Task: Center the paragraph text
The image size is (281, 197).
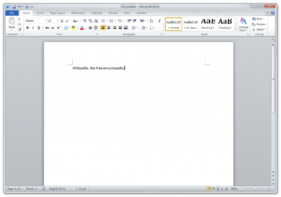Action: tap(109, 28)
